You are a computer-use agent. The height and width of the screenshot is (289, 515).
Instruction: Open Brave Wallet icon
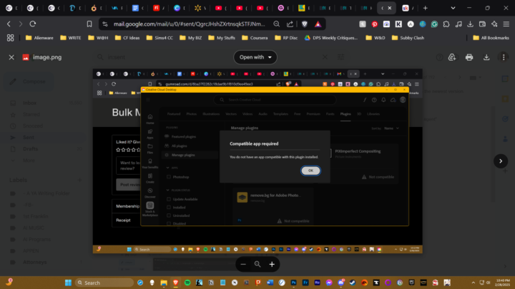coord(483,24)
